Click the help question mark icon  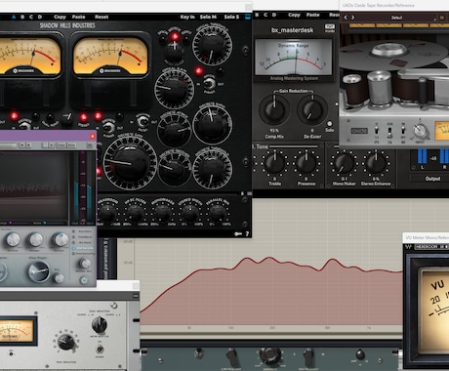pyautogui.click(x=247, y=233)
